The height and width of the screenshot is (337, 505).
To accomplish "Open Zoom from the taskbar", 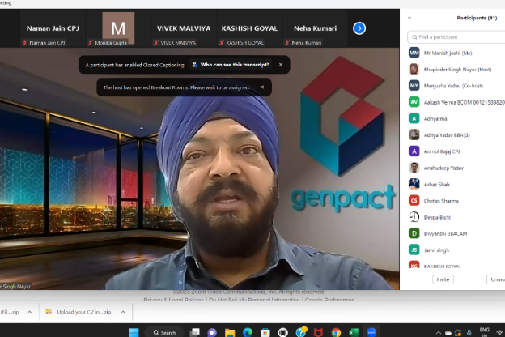I will coord(371,332).
